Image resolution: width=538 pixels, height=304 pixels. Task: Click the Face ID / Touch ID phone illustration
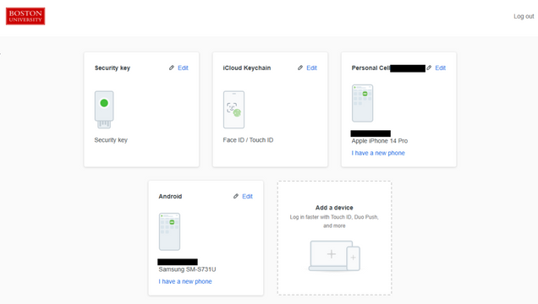click(234, 110)
